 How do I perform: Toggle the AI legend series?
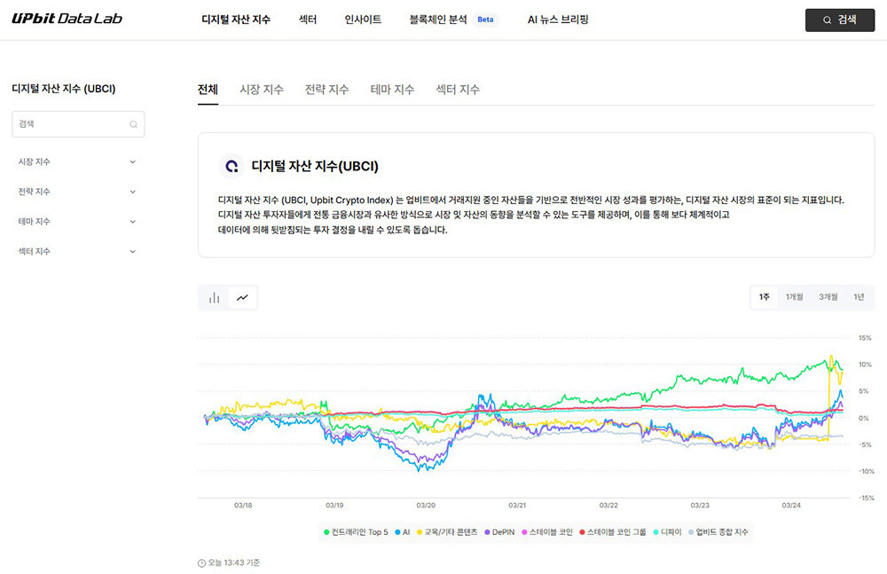click(402, 532)
